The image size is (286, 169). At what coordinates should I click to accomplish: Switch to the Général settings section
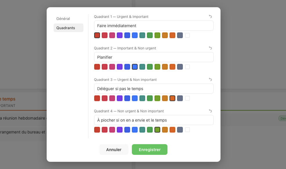(x=63, y=19)
